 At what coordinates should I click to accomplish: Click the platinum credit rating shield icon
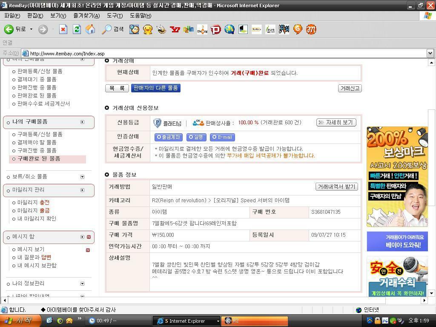[x=158, y=123]
